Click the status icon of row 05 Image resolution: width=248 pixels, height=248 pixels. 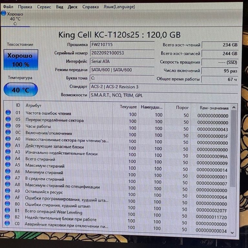[8, 119]
